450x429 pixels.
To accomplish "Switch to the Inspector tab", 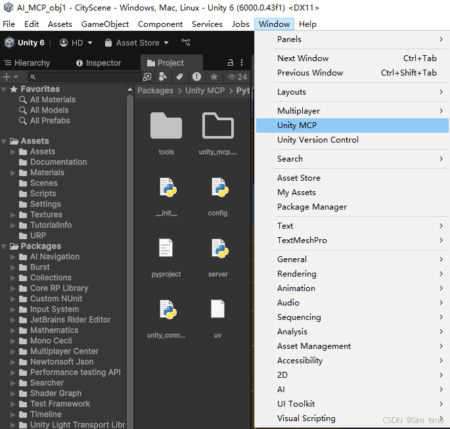I will [99, 63].
